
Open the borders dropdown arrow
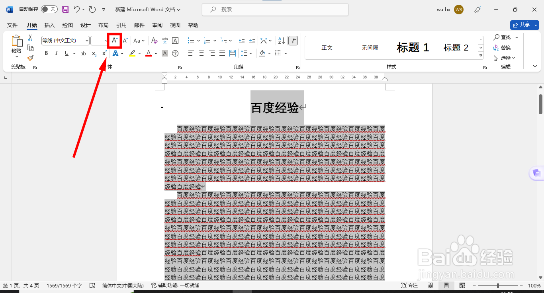[286, 53]
